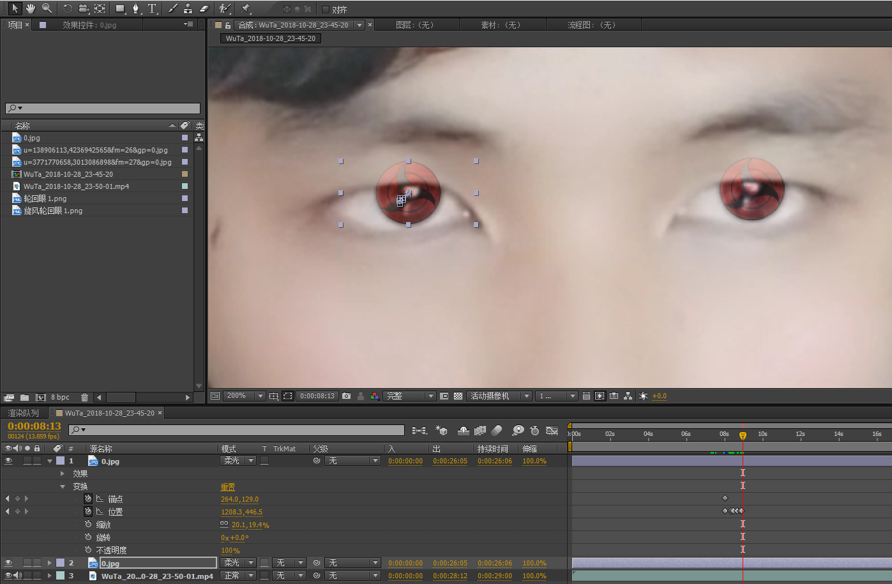Collapse layer 1 0.jpg properties triangle

50,461
